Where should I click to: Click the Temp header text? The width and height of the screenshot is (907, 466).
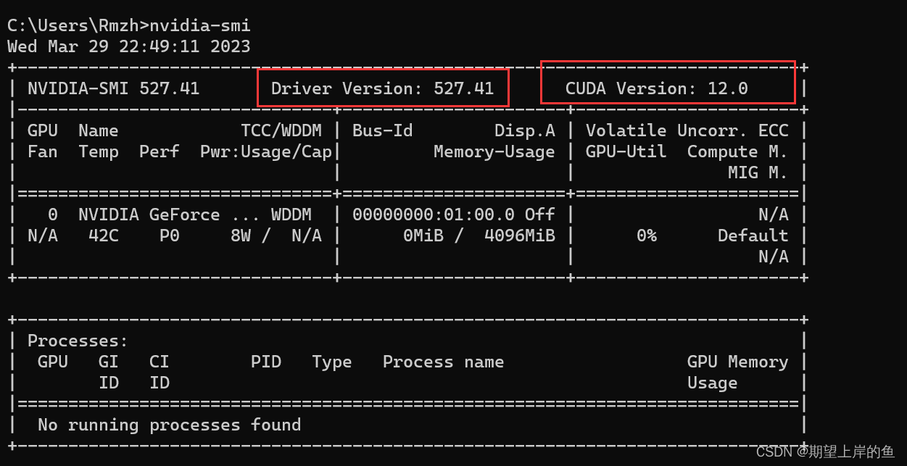(99, 151)
